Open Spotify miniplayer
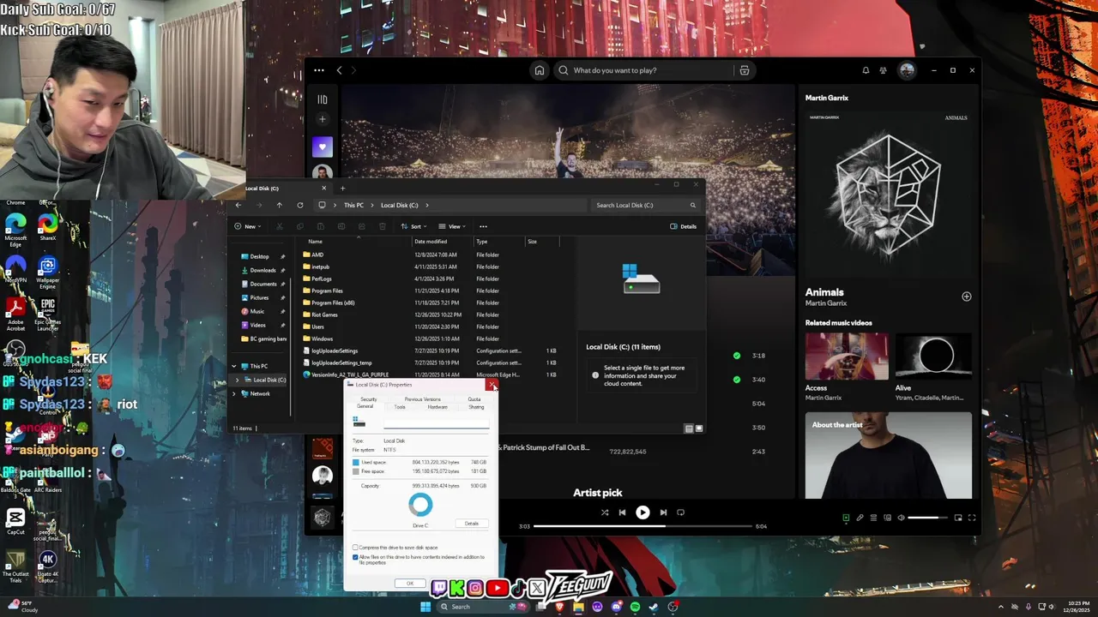Viewport: 1098px width, 617px height. tap(958, 518)
